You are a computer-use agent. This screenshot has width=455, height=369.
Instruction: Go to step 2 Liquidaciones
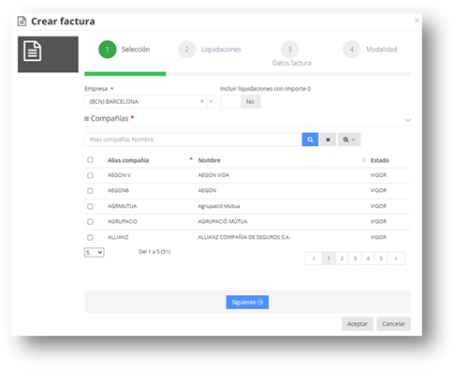[210, 50]
